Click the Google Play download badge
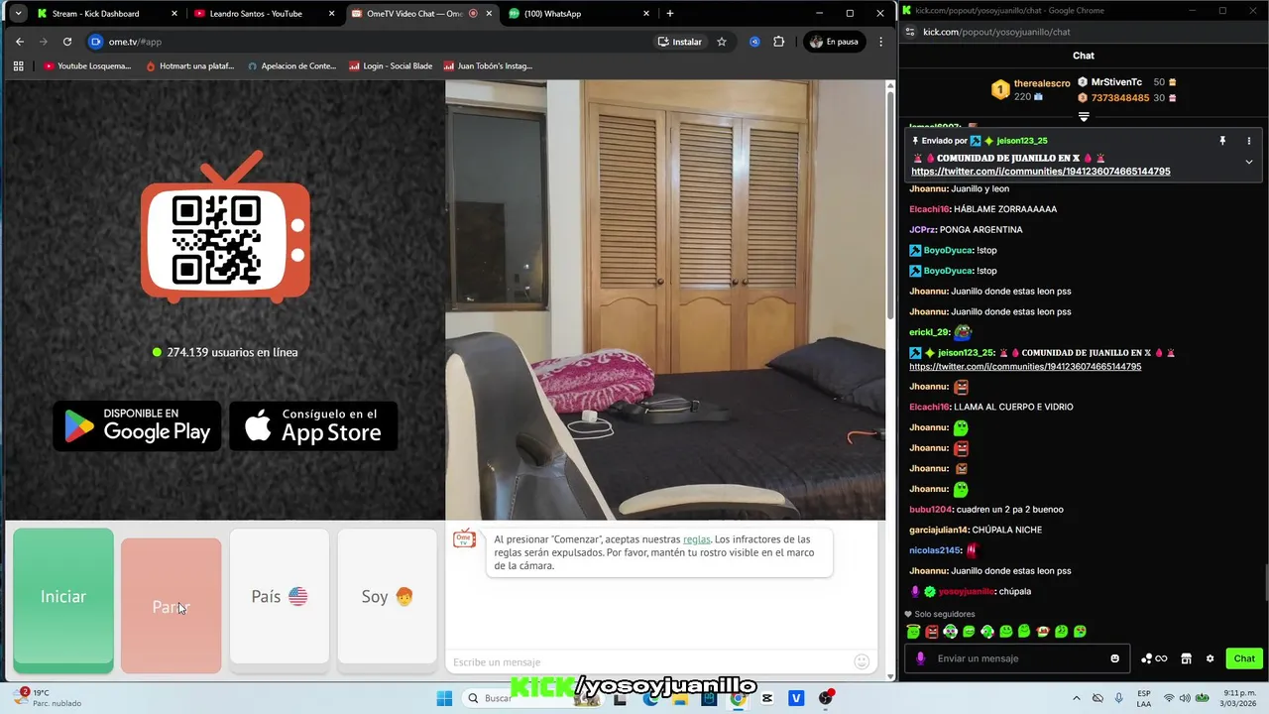Image resolution: width=1269 pixels, height=714 pixels. point(137,425)
